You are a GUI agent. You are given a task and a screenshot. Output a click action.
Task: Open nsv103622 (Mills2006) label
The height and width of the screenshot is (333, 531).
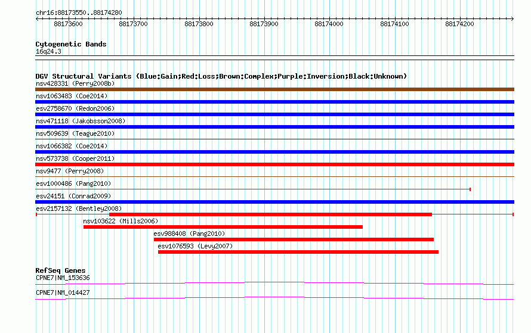coord(121,221)
